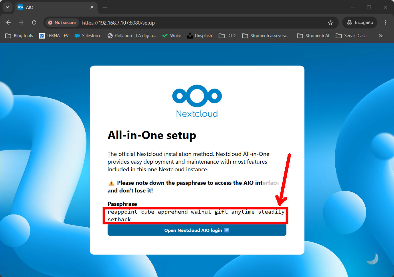Click the warning triangle icon
Image resolution: width=394 pixels, height=277 pixels.
pyautogui.click(x=111, y=183)
